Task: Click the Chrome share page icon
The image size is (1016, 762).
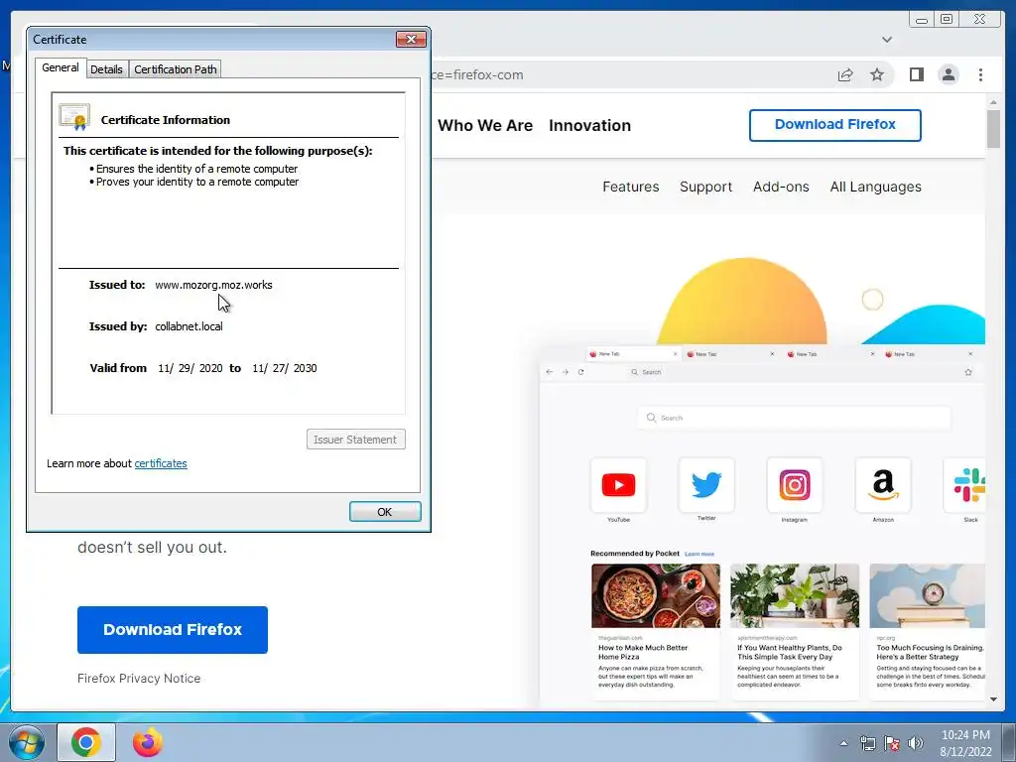Action: tap(845, 75)
